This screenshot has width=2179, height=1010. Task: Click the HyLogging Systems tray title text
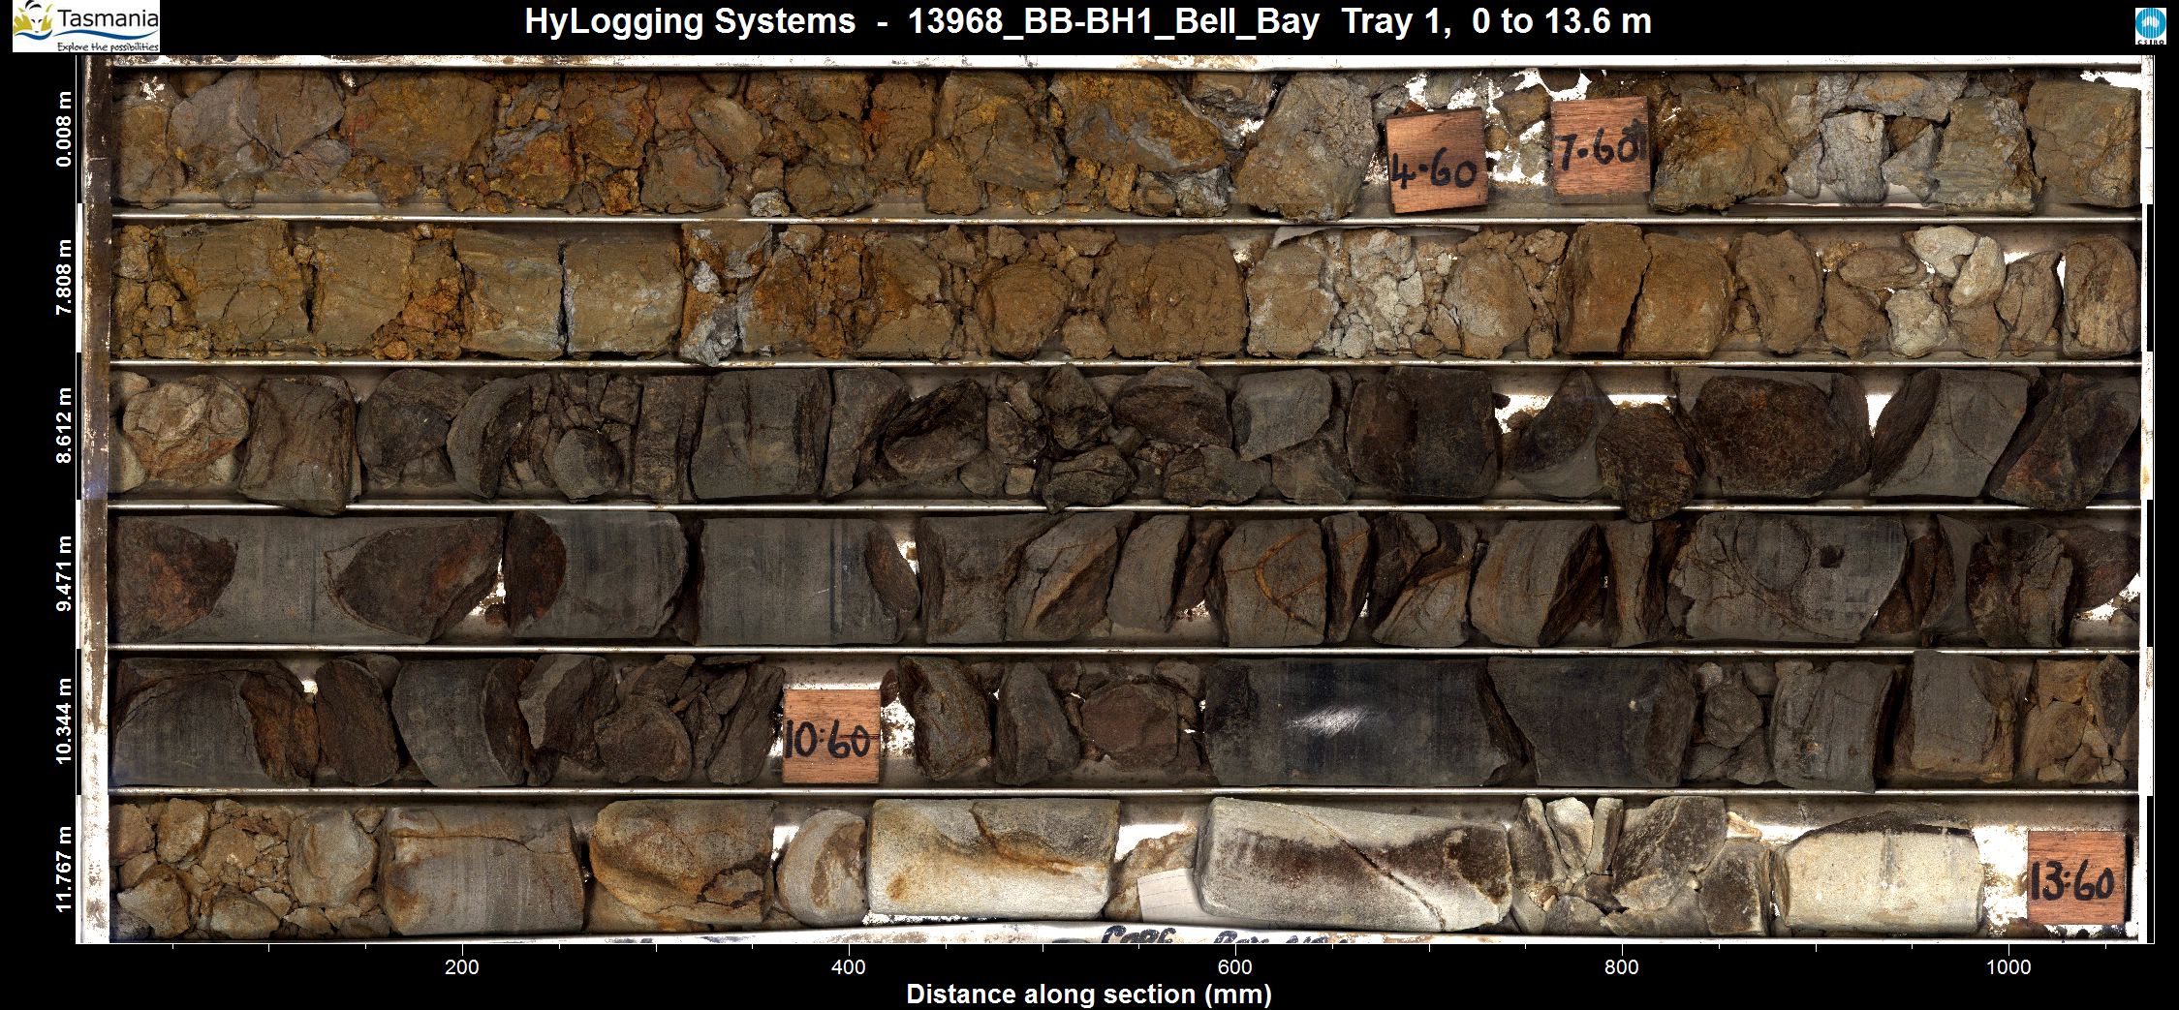tap(1087, 21)
